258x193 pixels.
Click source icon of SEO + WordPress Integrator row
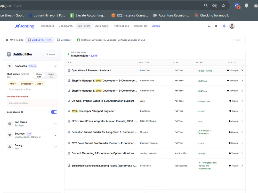point(69,121)
